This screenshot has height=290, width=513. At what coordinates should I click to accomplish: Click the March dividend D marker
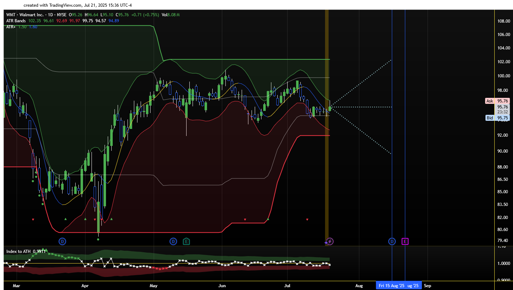[62, 242]
